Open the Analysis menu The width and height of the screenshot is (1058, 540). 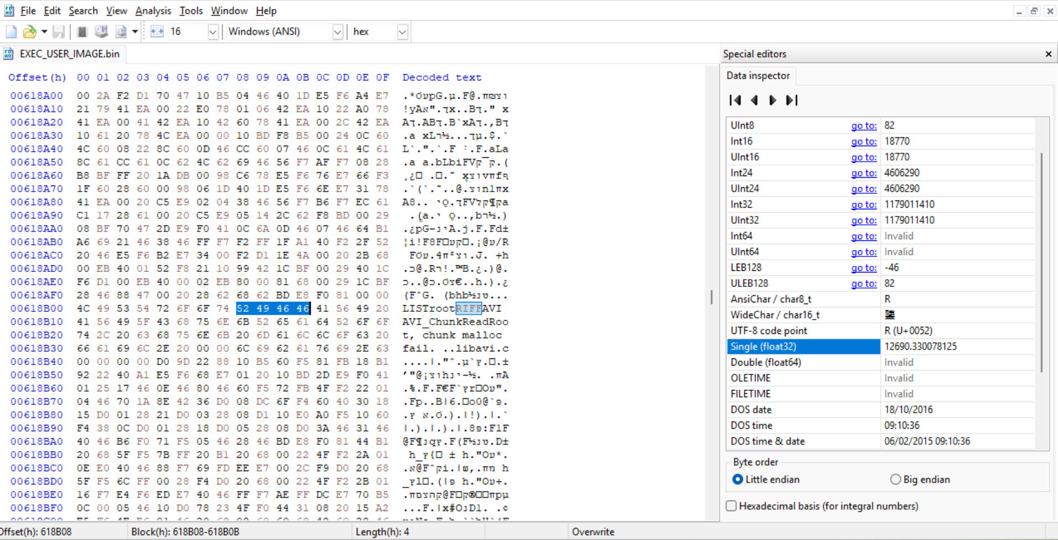tap(153, 11)
